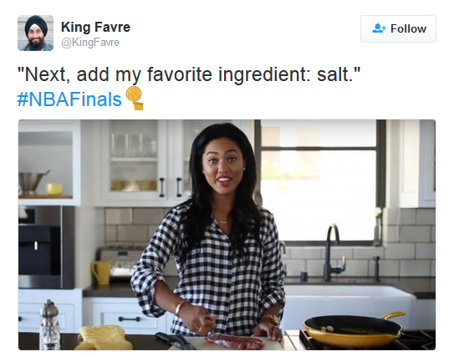This screenshot has height=356, width=454.
Task: Click the trophy emoji after hashtag
Action: [135, 98]
